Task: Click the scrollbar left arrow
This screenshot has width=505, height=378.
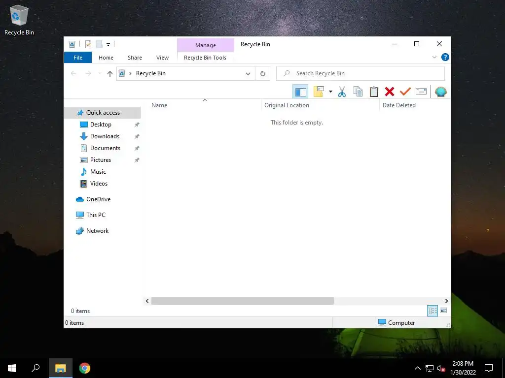Action: [147, 301]
